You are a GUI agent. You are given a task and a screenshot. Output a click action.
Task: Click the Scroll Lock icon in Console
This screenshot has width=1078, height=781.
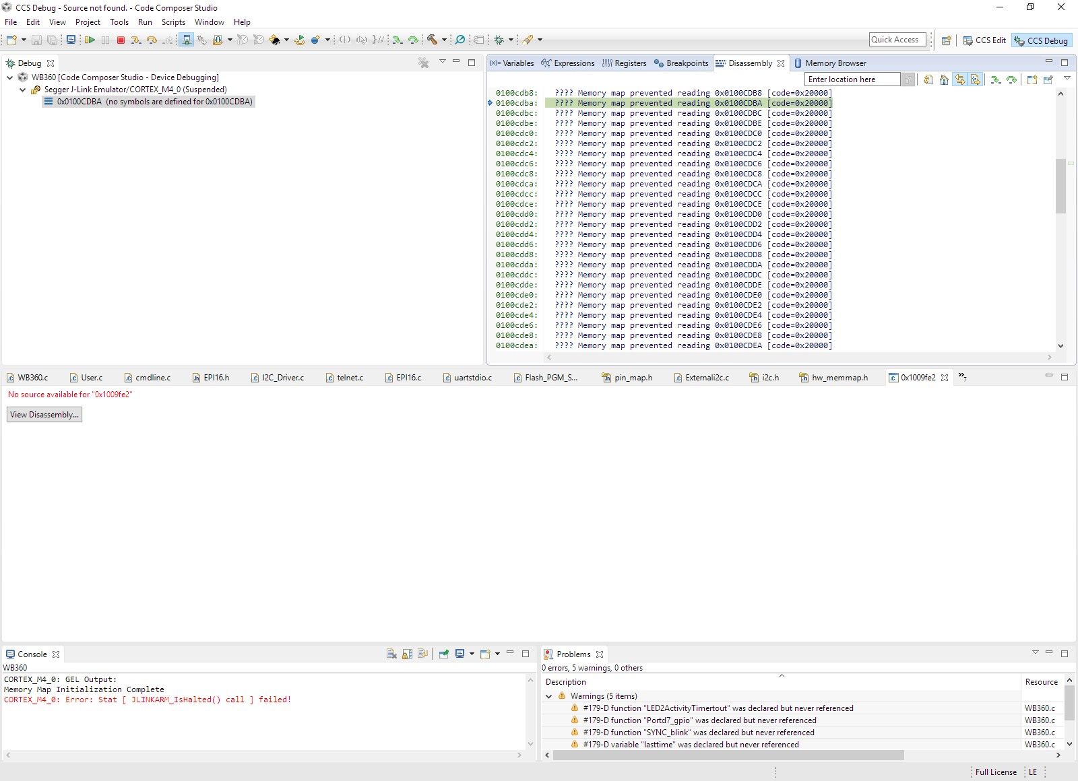408,654
